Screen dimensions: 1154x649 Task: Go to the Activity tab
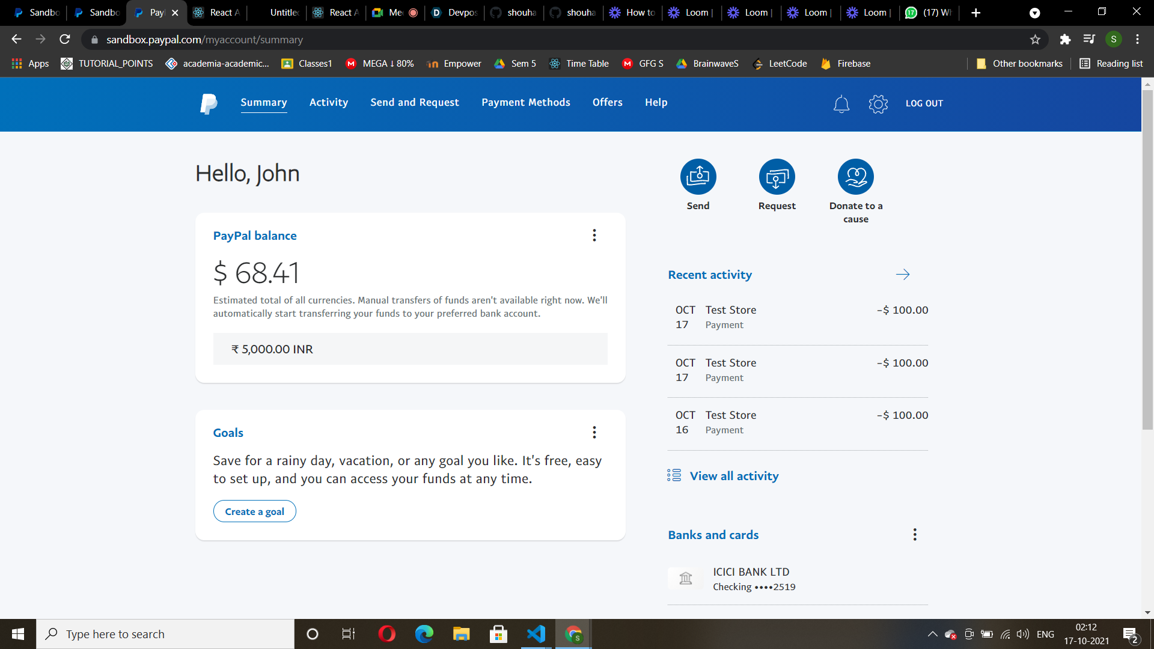coord(328,103)
